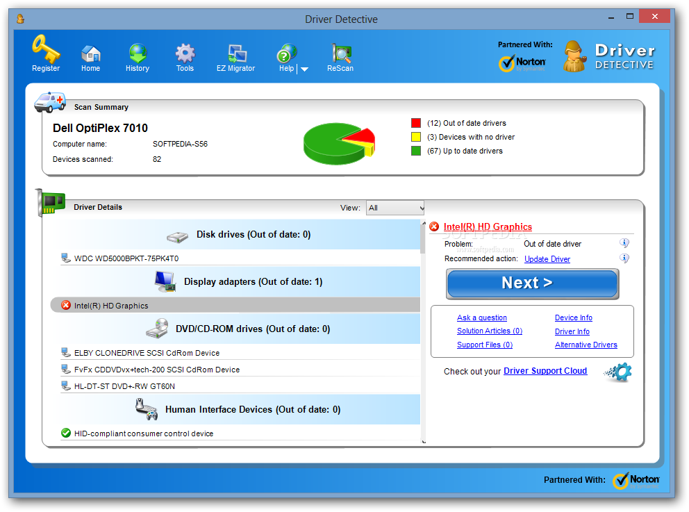Select Display adapters category header
Screen dimensions: 689x512
pos(240,282)
